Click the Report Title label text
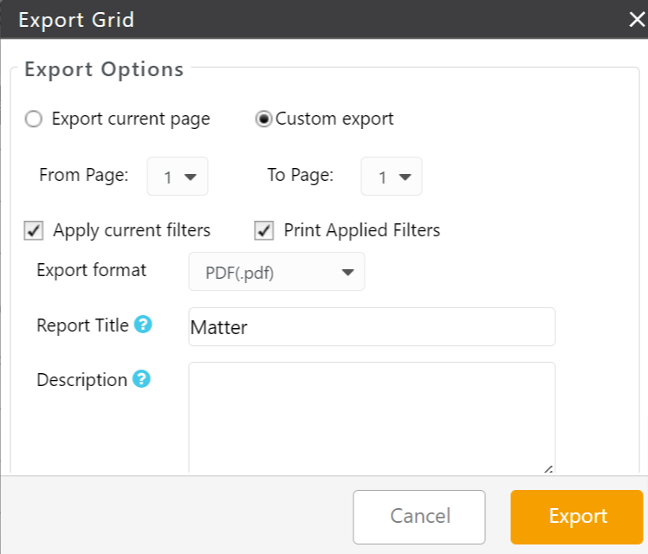 tap(82, 325)
